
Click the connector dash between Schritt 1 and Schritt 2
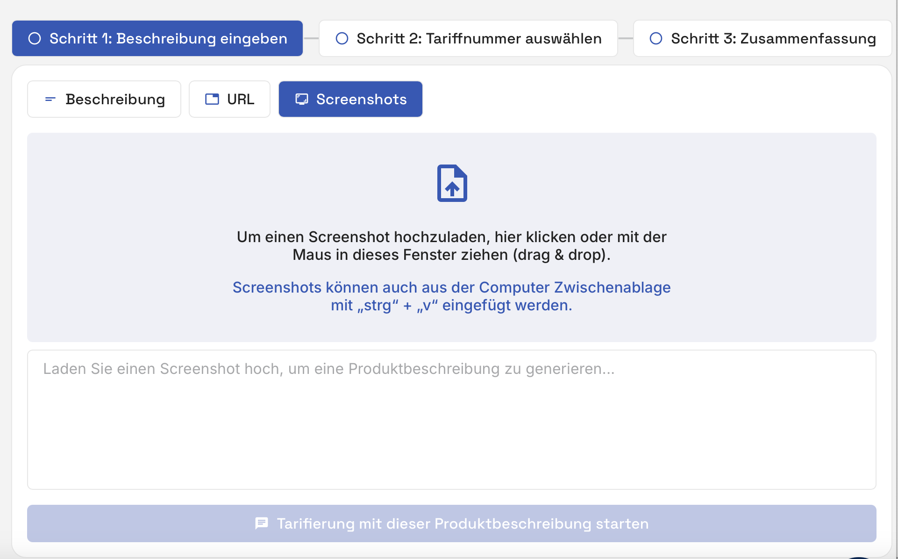coord(311,38)
